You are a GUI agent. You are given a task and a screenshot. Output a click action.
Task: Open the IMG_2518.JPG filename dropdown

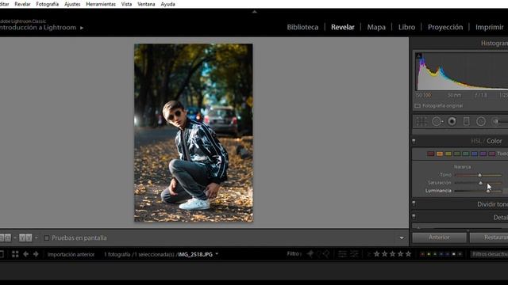[217, 254]
